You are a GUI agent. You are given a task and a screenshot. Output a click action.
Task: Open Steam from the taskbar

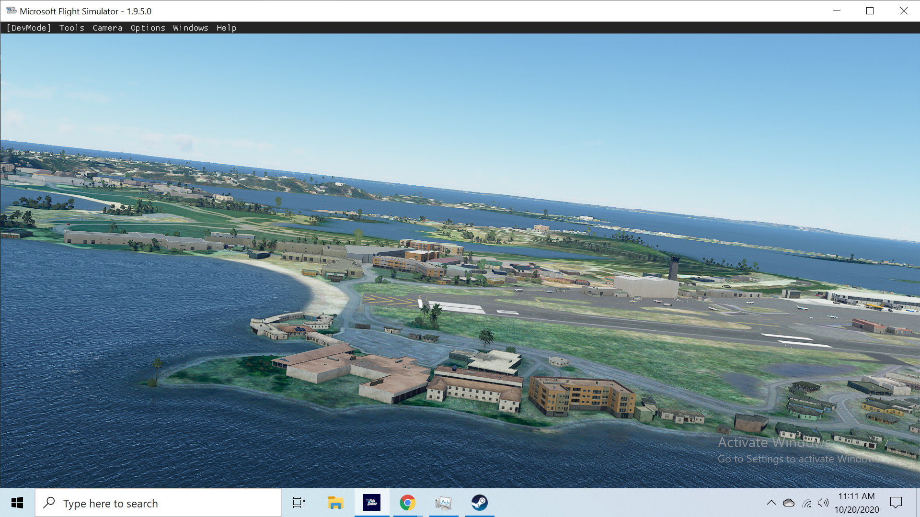(x=480, y=503)
